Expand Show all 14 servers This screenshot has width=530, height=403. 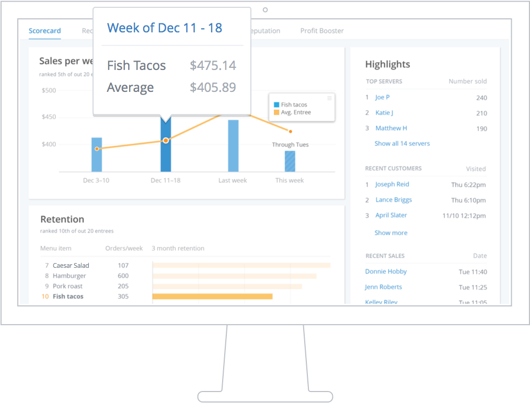pyautogui.click(x=402, y=144)
